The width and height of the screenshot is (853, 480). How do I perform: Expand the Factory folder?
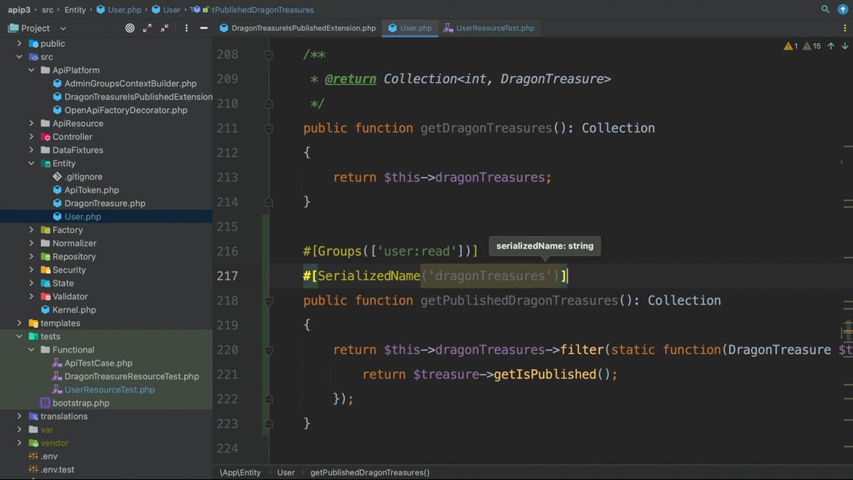[32, 230]
